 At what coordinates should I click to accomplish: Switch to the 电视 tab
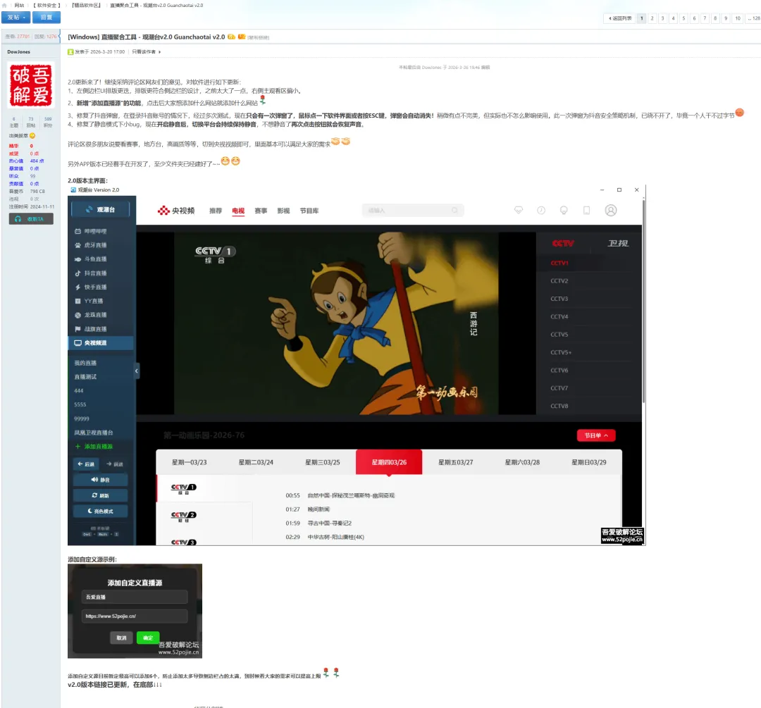(x=238, y=211)
